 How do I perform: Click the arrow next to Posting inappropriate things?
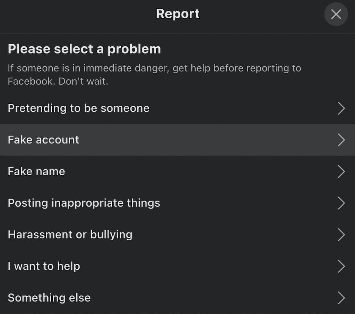click(x=341, y=203)
